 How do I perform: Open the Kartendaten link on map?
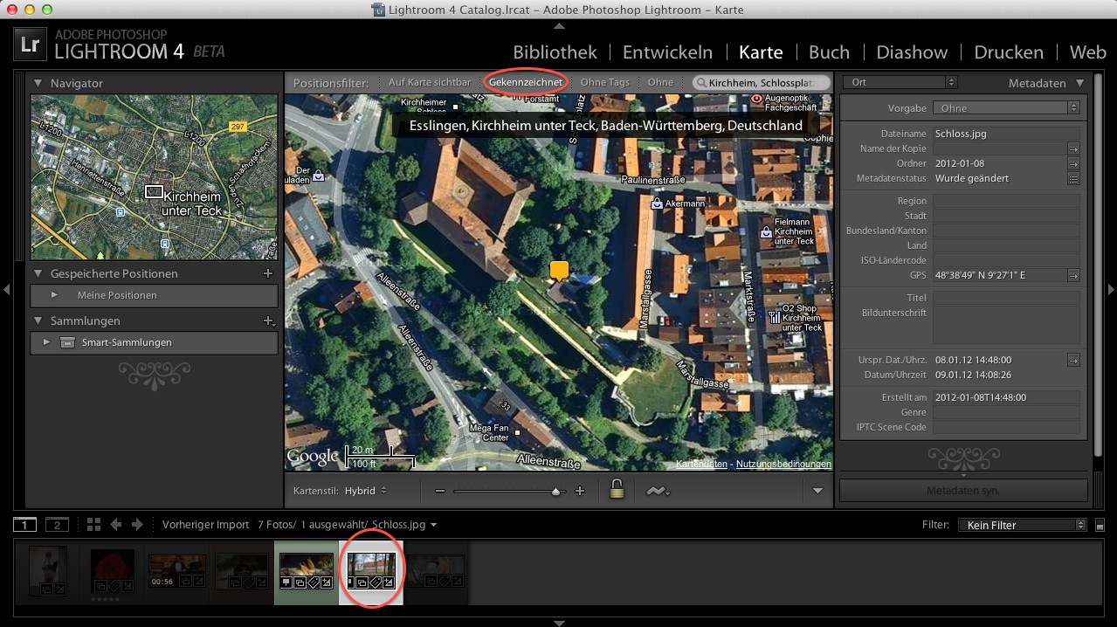(x=701, y=464)
